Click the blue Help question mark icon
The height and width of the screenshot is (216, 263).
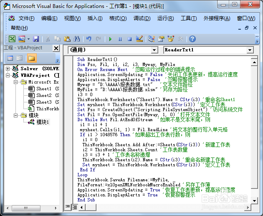(x=192, y=39)
